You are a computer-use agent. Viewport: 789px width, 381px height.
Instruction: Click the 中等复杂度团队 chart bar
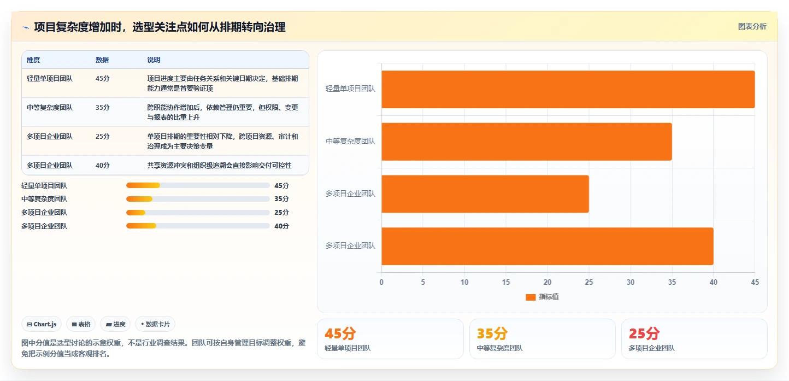coord(526,142)
